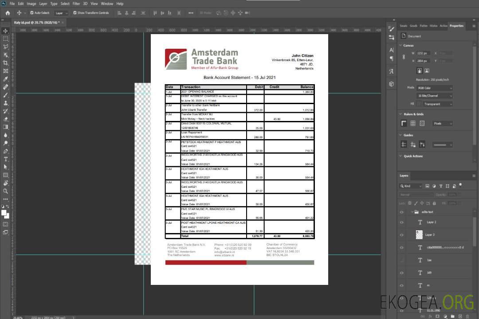Click the canvas width W field

point(423,53)
